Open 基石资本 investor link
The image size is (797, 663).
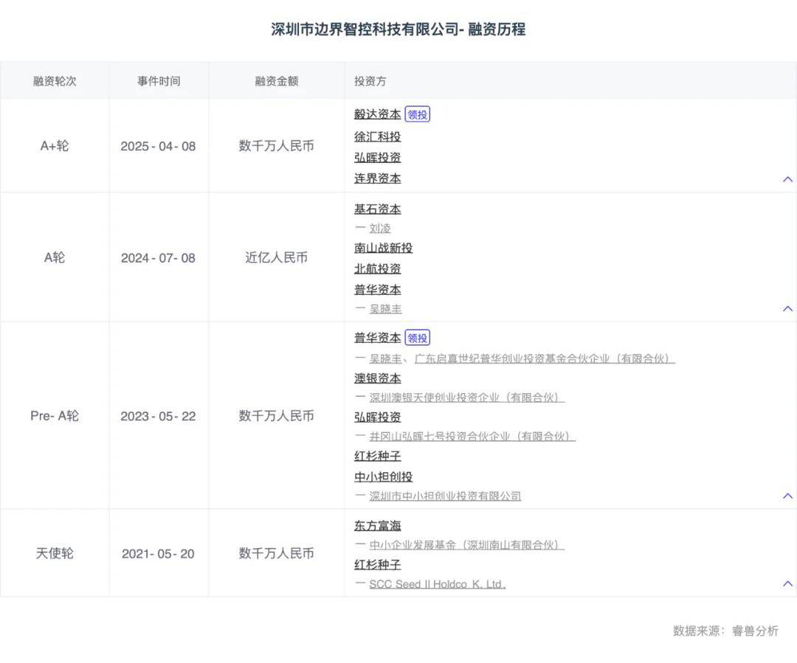(377, 209)
